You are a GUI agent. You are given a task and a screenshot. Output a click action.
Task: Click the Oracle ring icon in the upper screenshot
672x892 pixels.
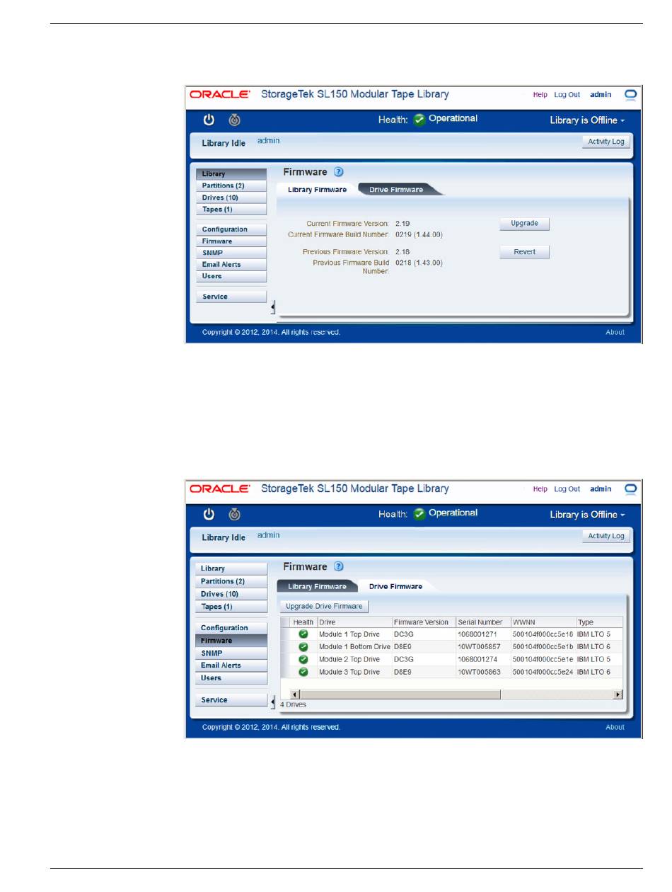click(630, 95)
